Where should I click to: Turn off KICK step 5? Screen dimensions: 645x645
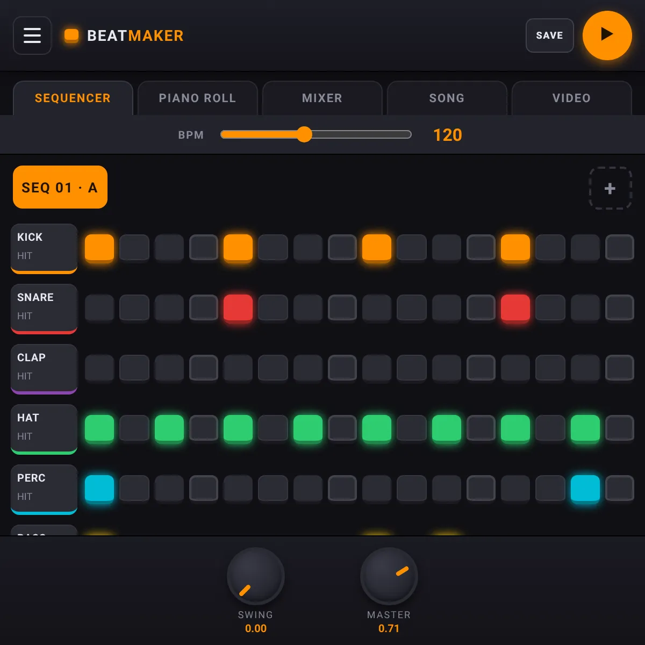[x=238, y=248]
